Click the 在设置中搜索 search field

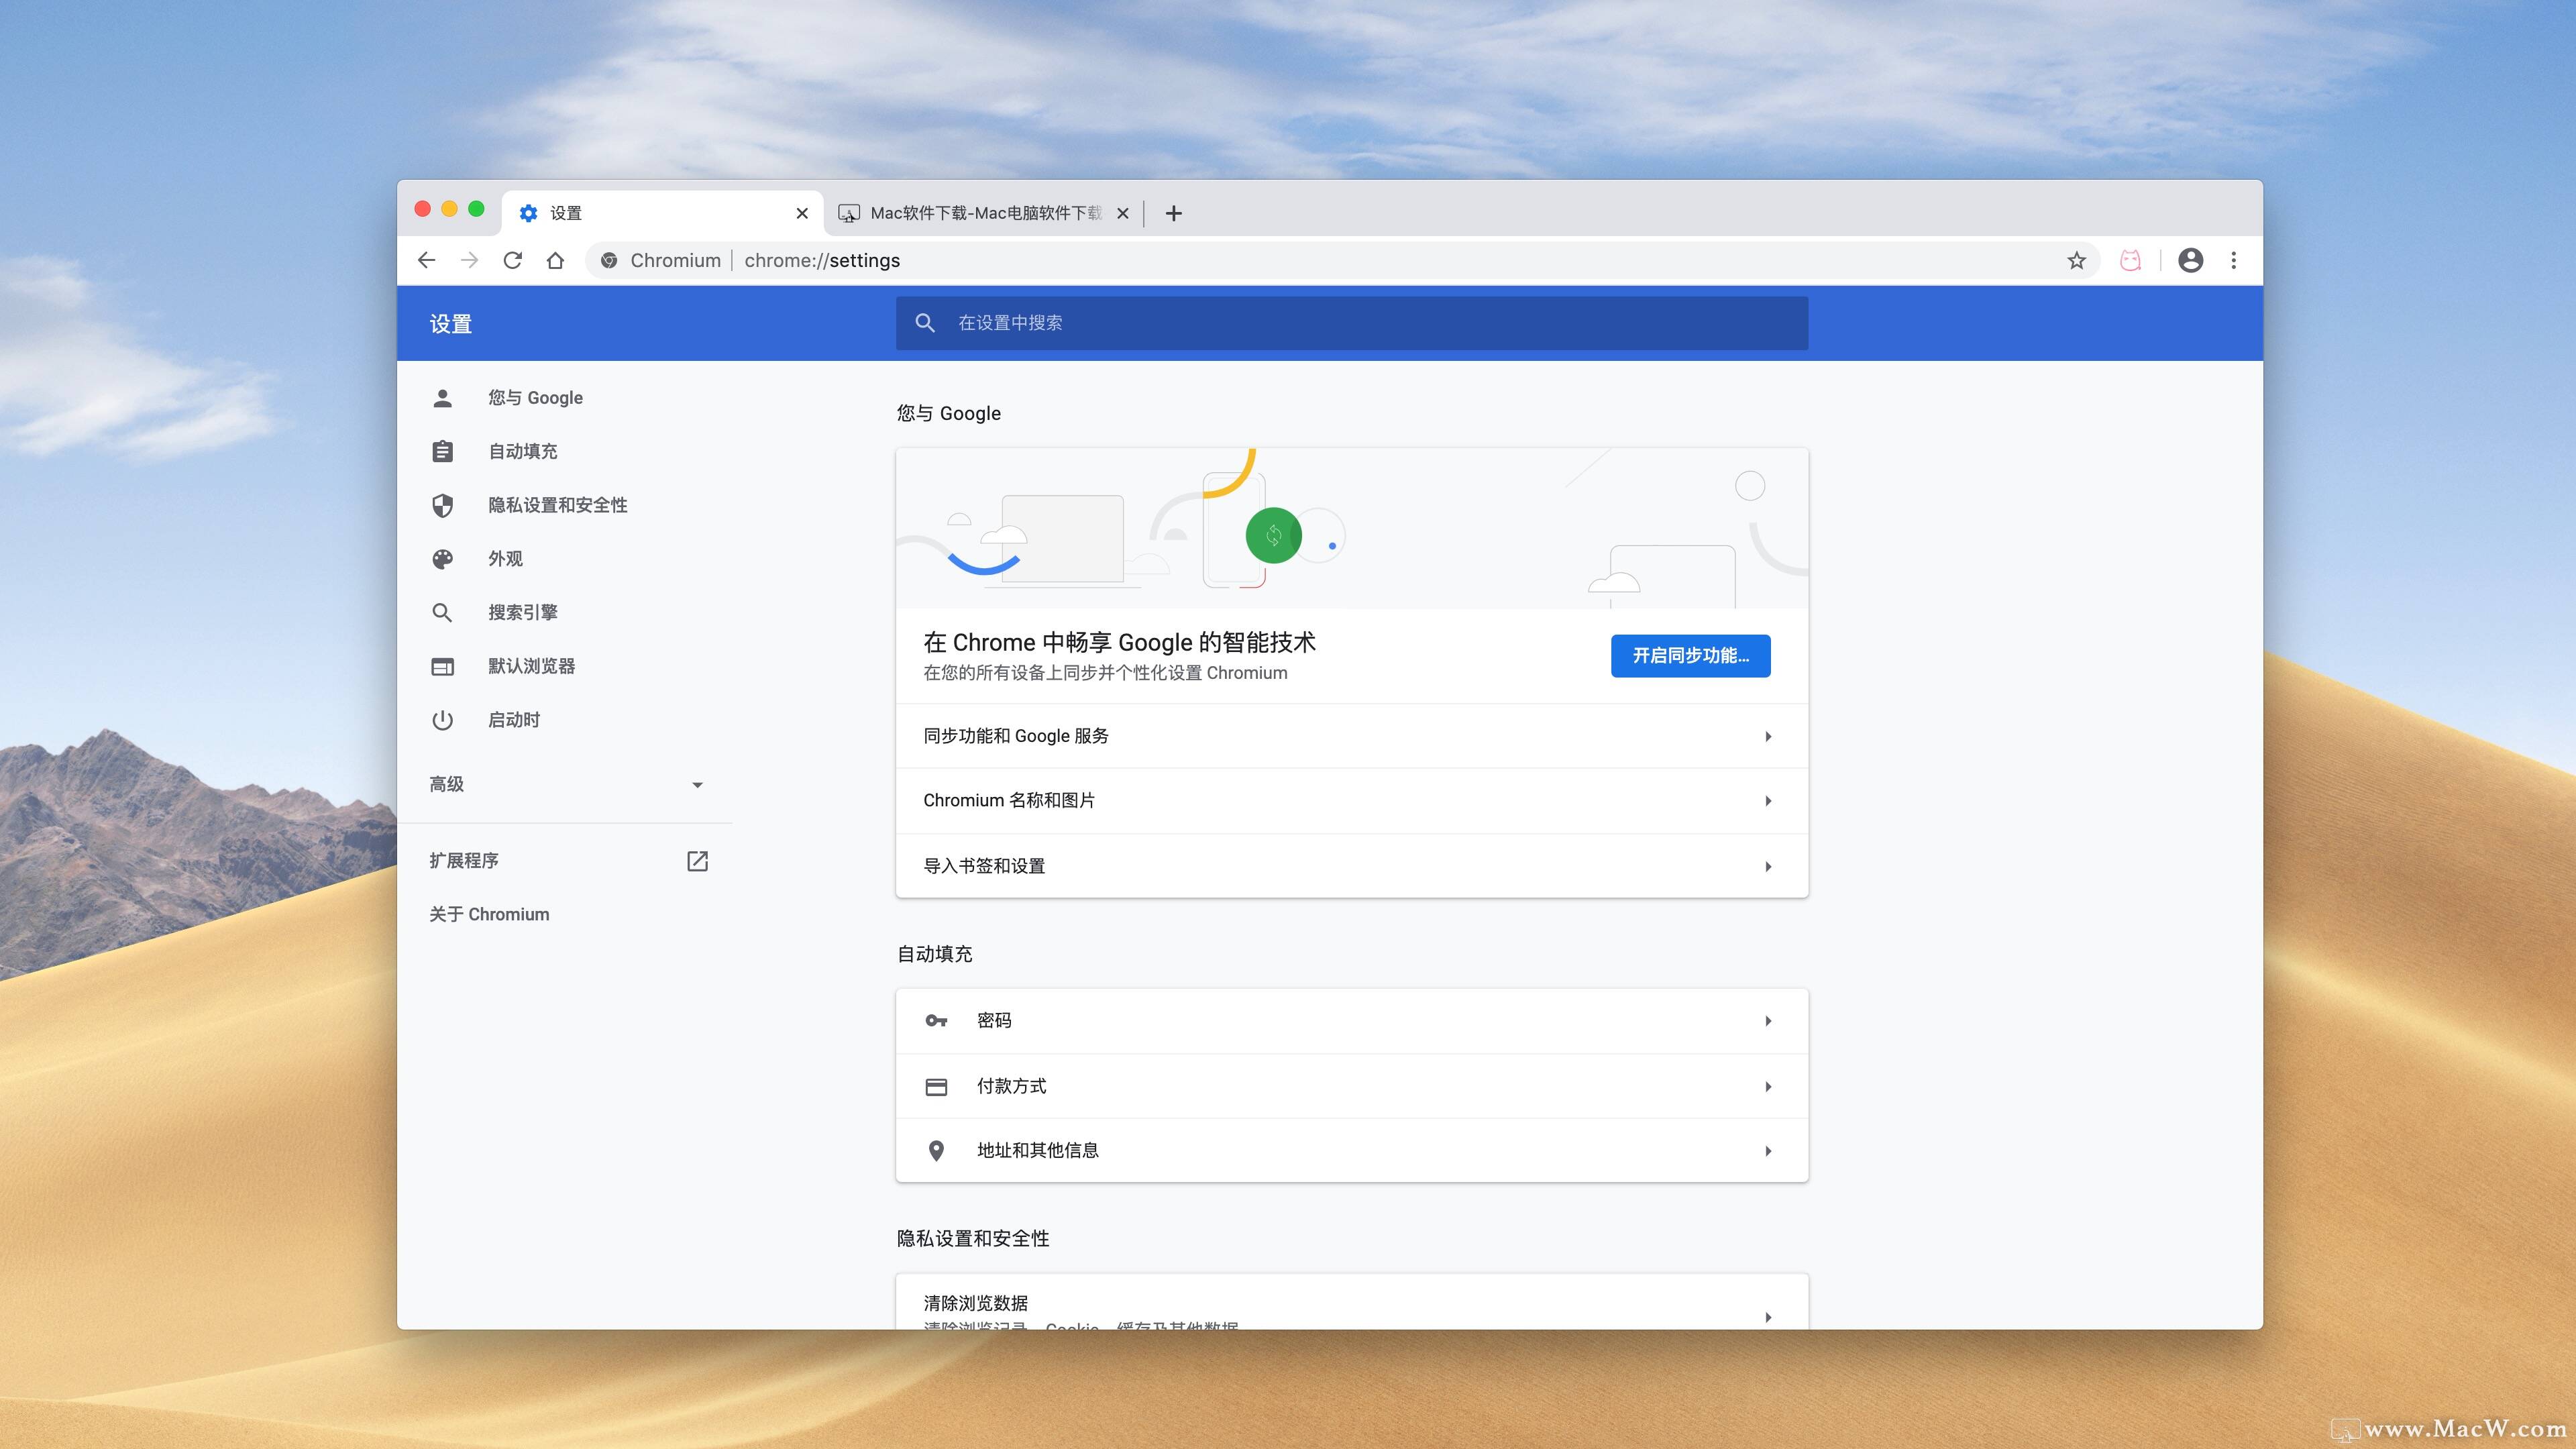(x=1352, y=323)
